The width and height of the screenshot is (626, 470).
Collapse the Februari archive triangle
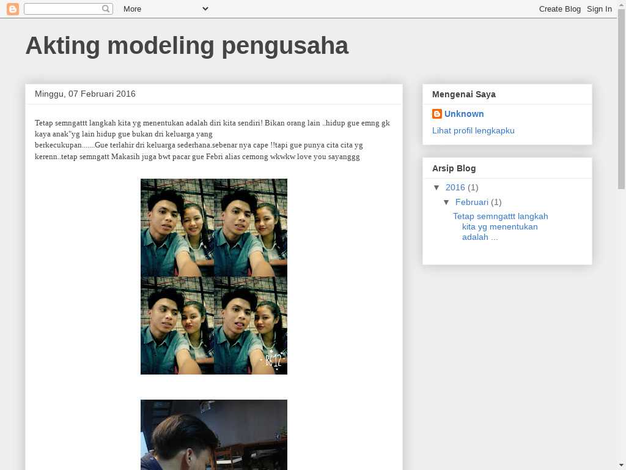coord(446,202)
